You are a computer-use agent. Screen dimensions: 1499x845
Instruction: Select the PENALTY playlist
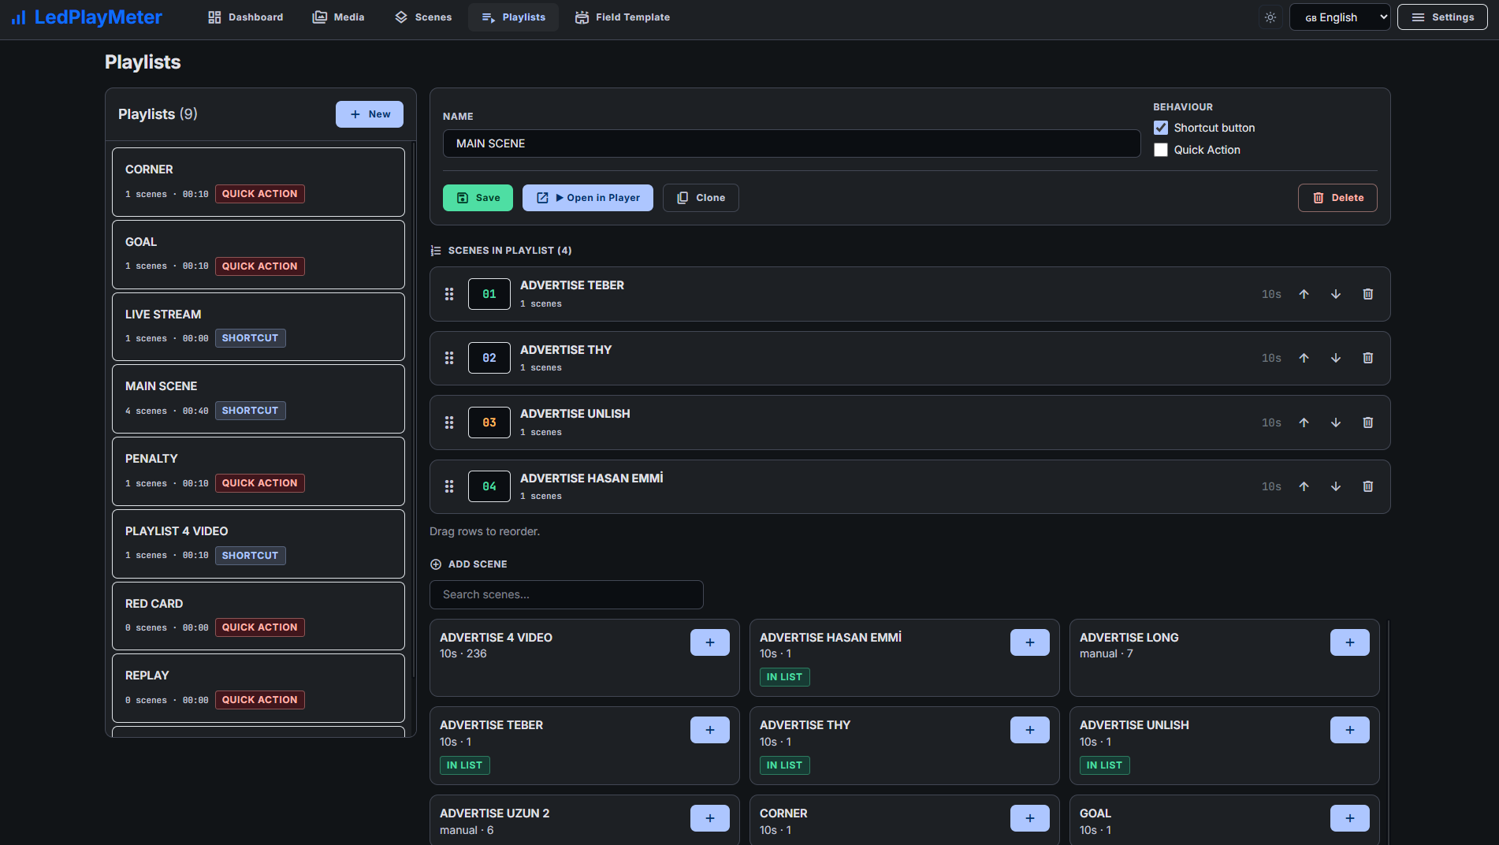coord(259,471)
